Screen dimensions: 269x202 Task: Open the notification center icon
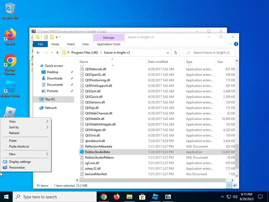tap(260, 197)
